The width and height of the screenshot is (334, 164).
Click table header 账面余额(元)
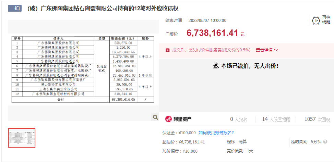pos(123,38)
